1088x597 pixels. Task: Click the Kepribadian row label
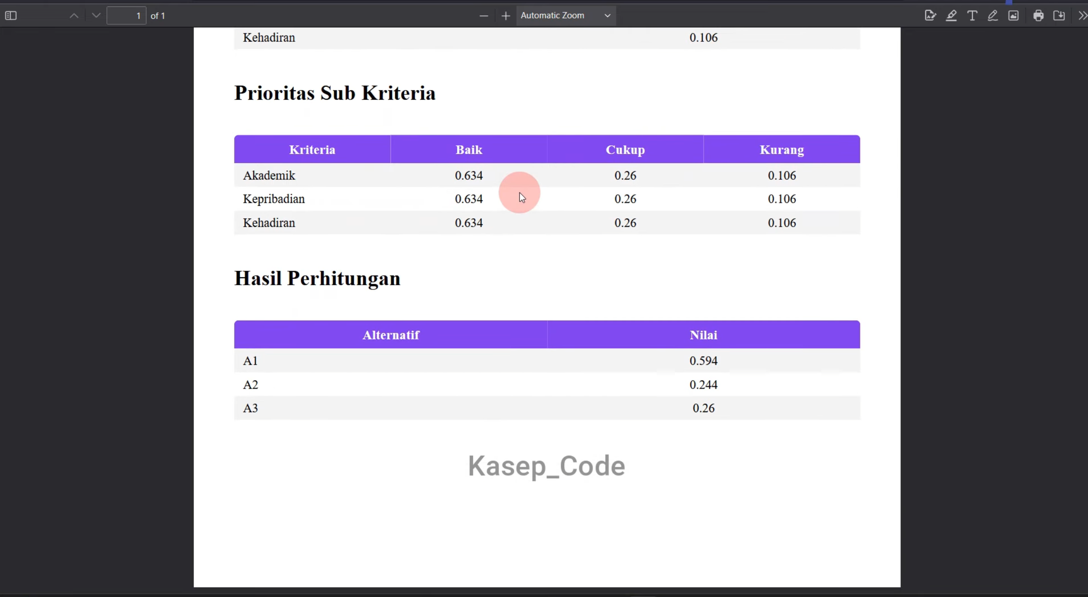click(x=274, y=199)
